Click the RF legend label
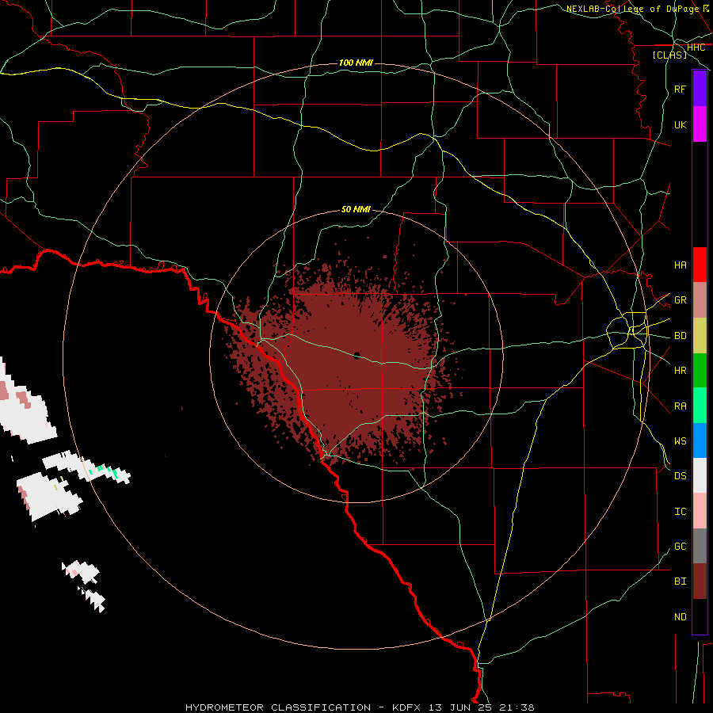The width and height of the screenshot is (713, 713). tap(680, 89)
